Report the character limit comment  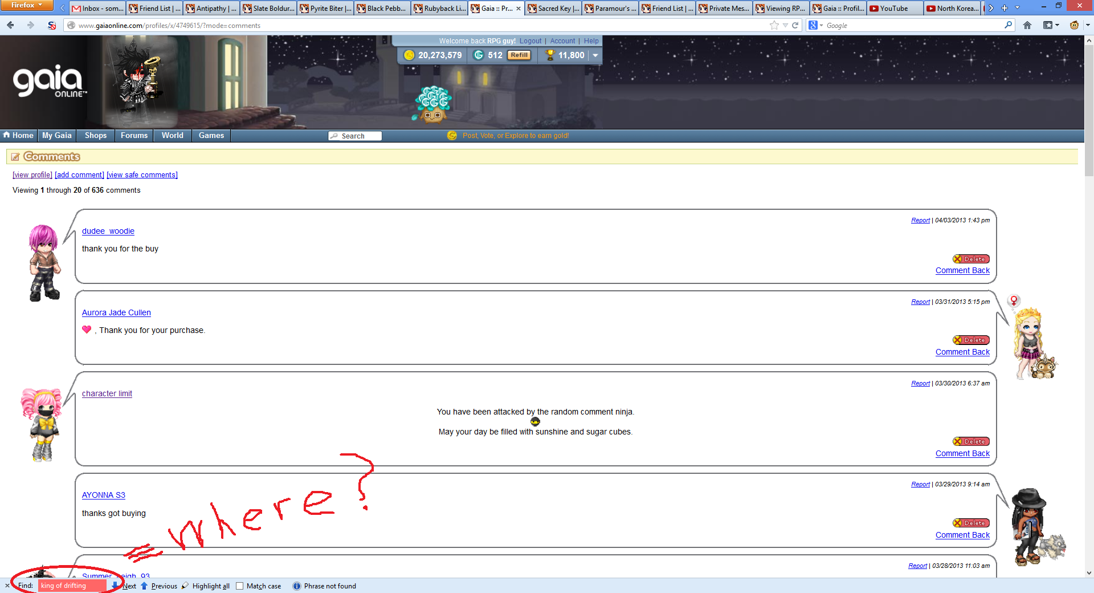click(920, 383)
